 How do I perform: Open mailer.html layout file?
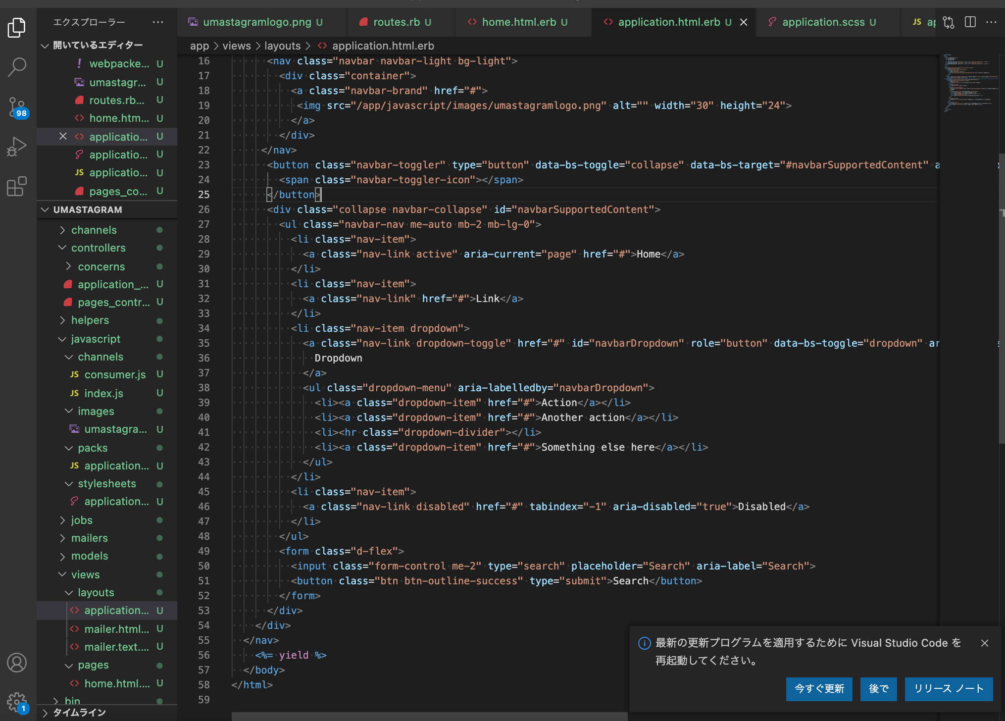[x=107, y=629]
